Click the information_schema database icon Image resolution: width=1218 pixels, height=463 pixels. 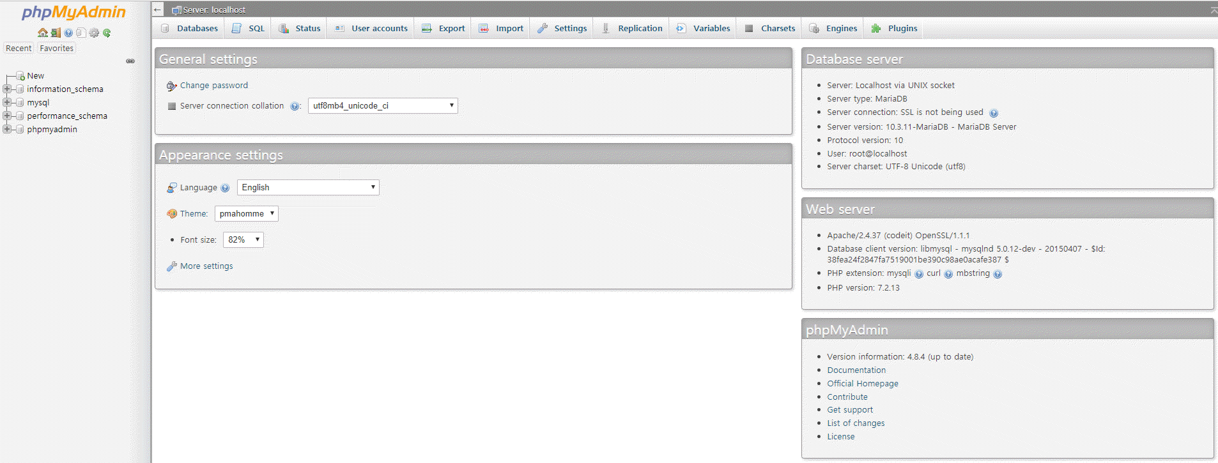20,89
